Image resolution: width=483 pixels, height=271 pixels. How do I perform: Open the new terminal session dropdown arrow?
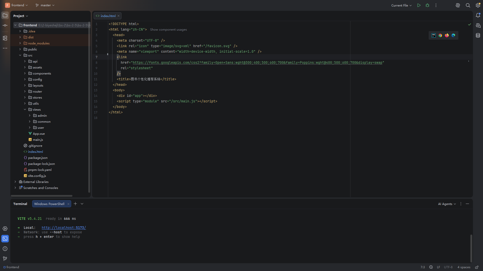coord(82,204)
